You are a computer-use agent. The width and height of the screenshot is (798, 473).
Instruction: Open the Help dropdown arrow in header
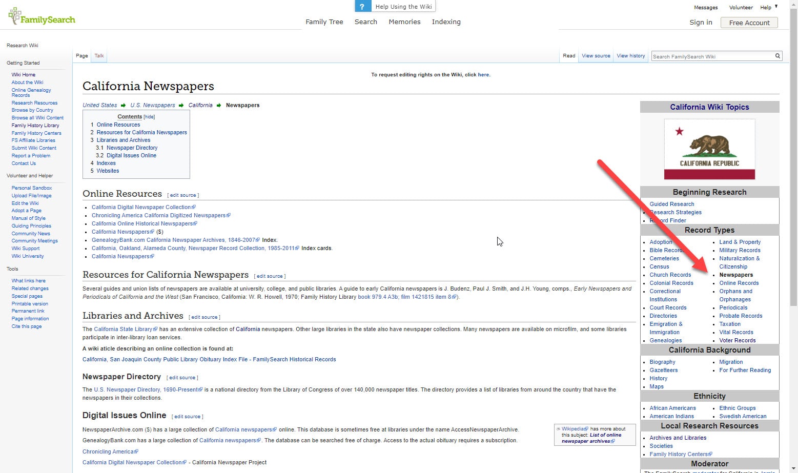(x=776, y=7)
